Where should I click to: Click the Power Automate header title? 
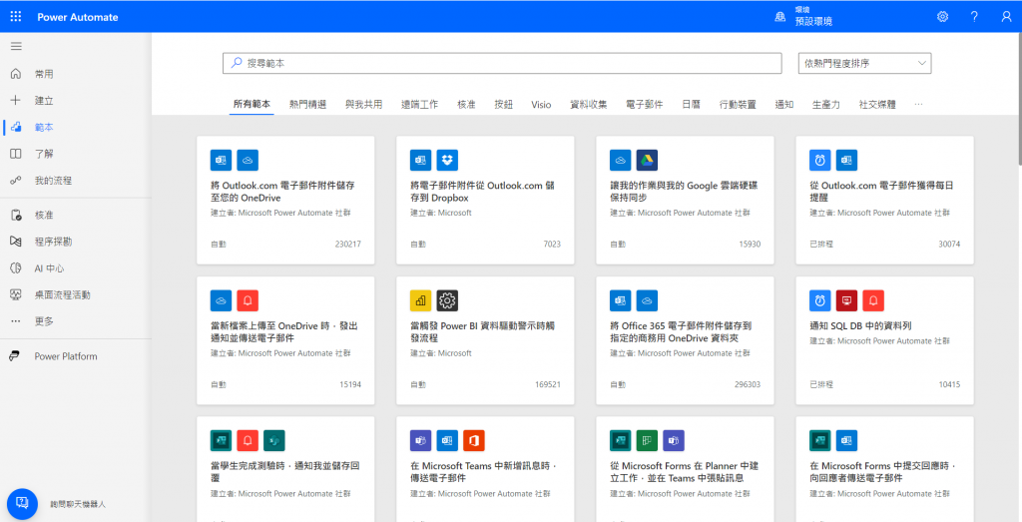78,17
